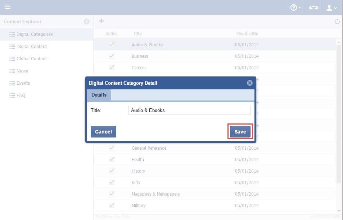This screenshot has height=220, width=343.
Task: Close the Digital Content Category Detail dialog
Action: click(x=249, y=83)
